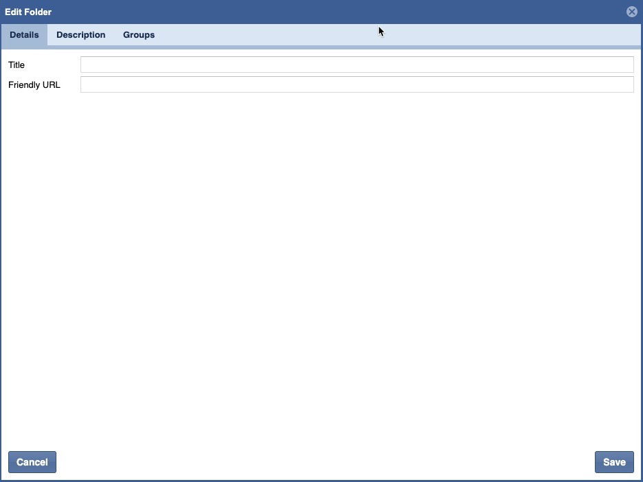Close the Edit Folder dialog
This screenshot has height=482, width=643.
pos(631,12)
